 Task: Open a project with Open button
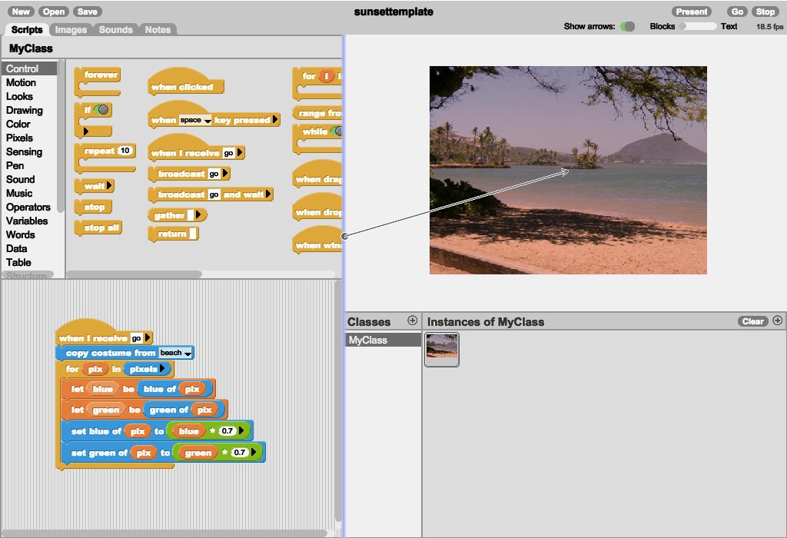53,12
